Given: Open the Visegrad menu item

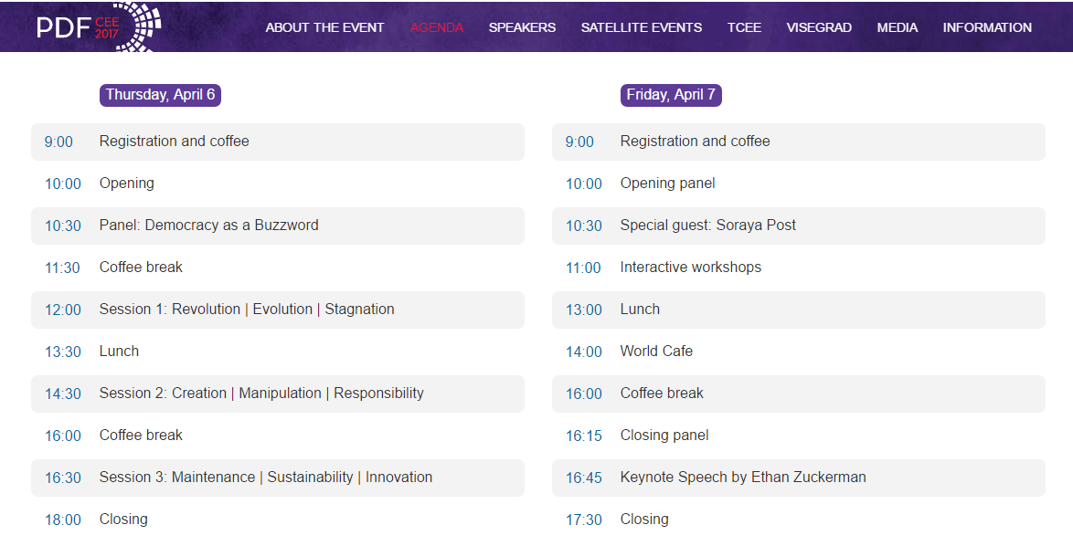Looking at the screenshot, I should [x=819, y=27].
